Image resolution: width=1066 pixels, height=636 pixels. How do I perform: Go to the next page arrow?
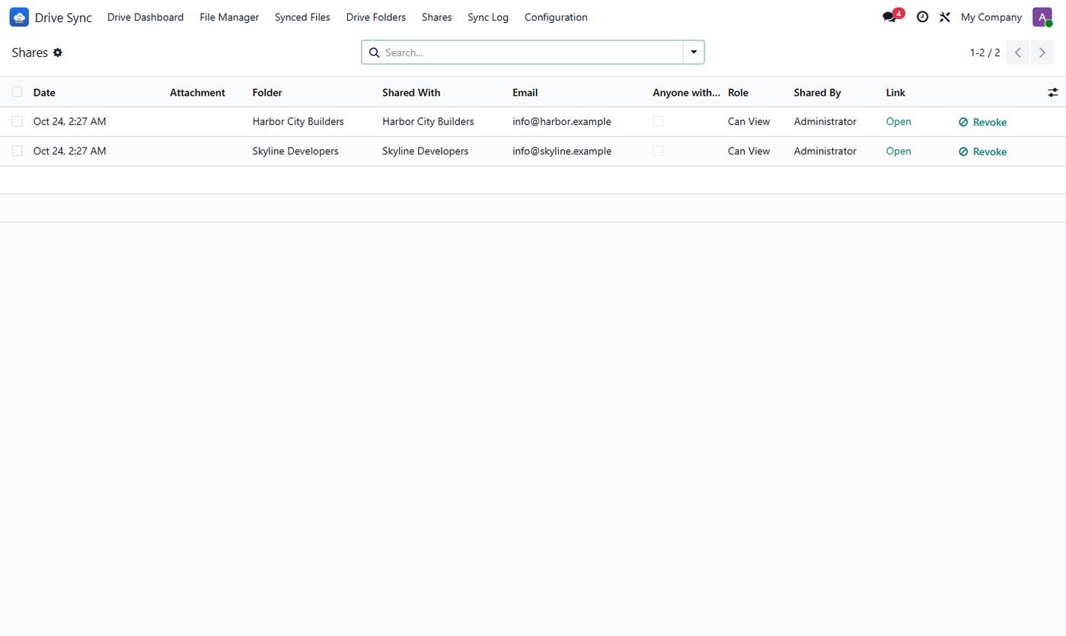coord(1042,52)
